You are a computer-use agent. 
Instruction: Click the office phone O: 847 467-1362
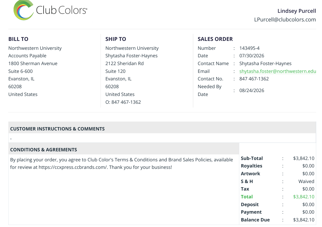[123, 102]
